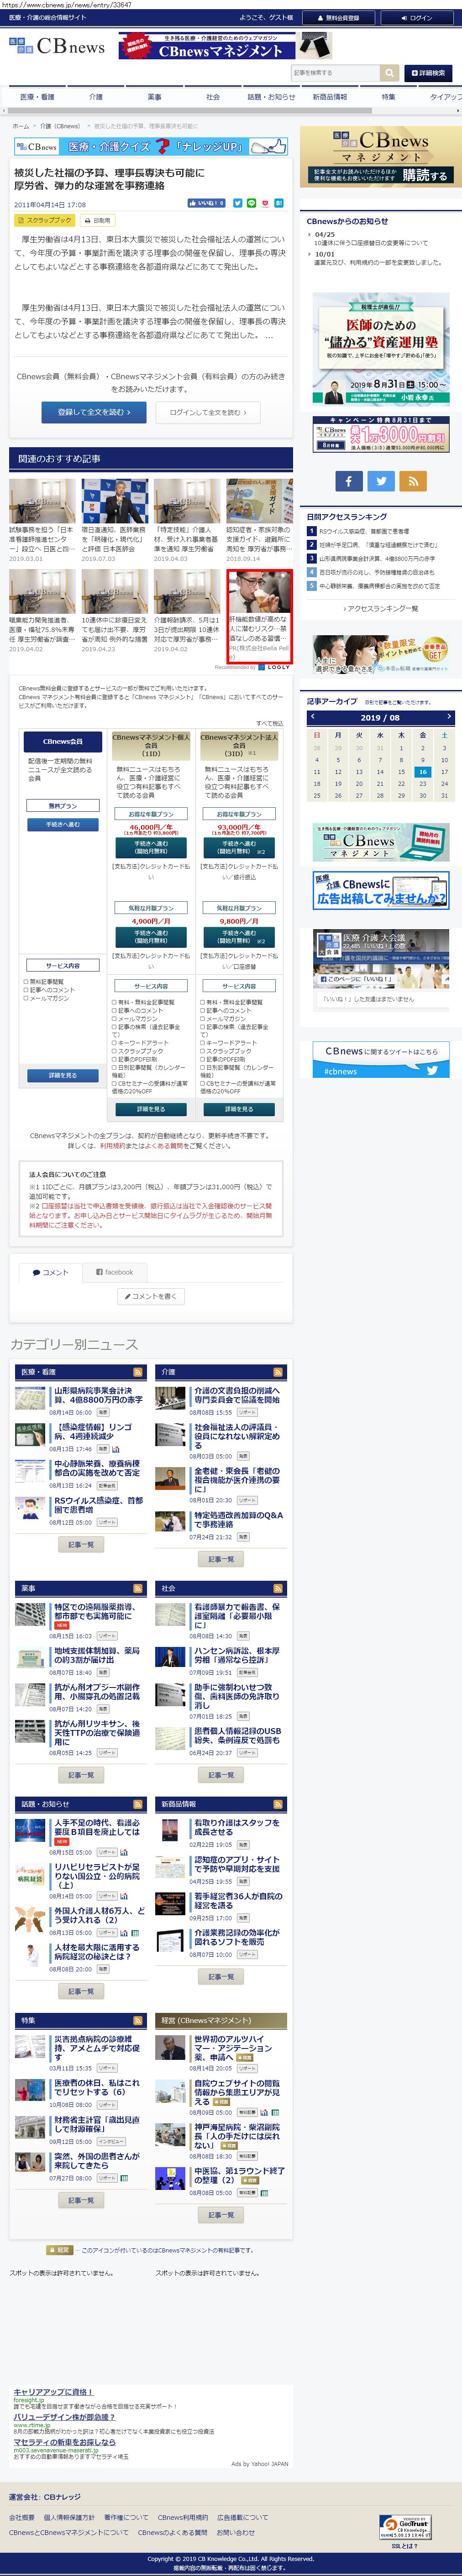Select date 16 in the archive calendar

pos(423,772)
